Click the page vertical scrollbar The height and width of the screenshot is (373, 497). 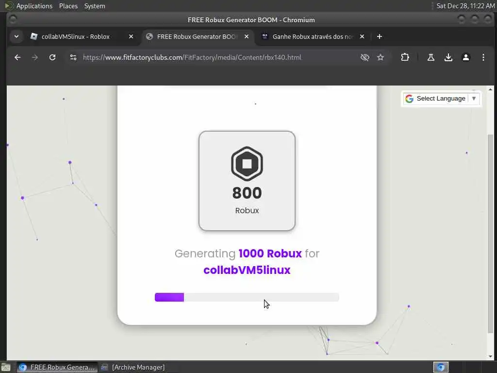(x=490, y=234)
